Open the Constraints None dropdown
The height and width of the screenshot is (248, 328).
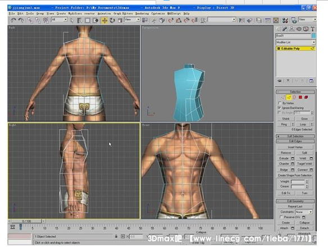pos(304,212)
